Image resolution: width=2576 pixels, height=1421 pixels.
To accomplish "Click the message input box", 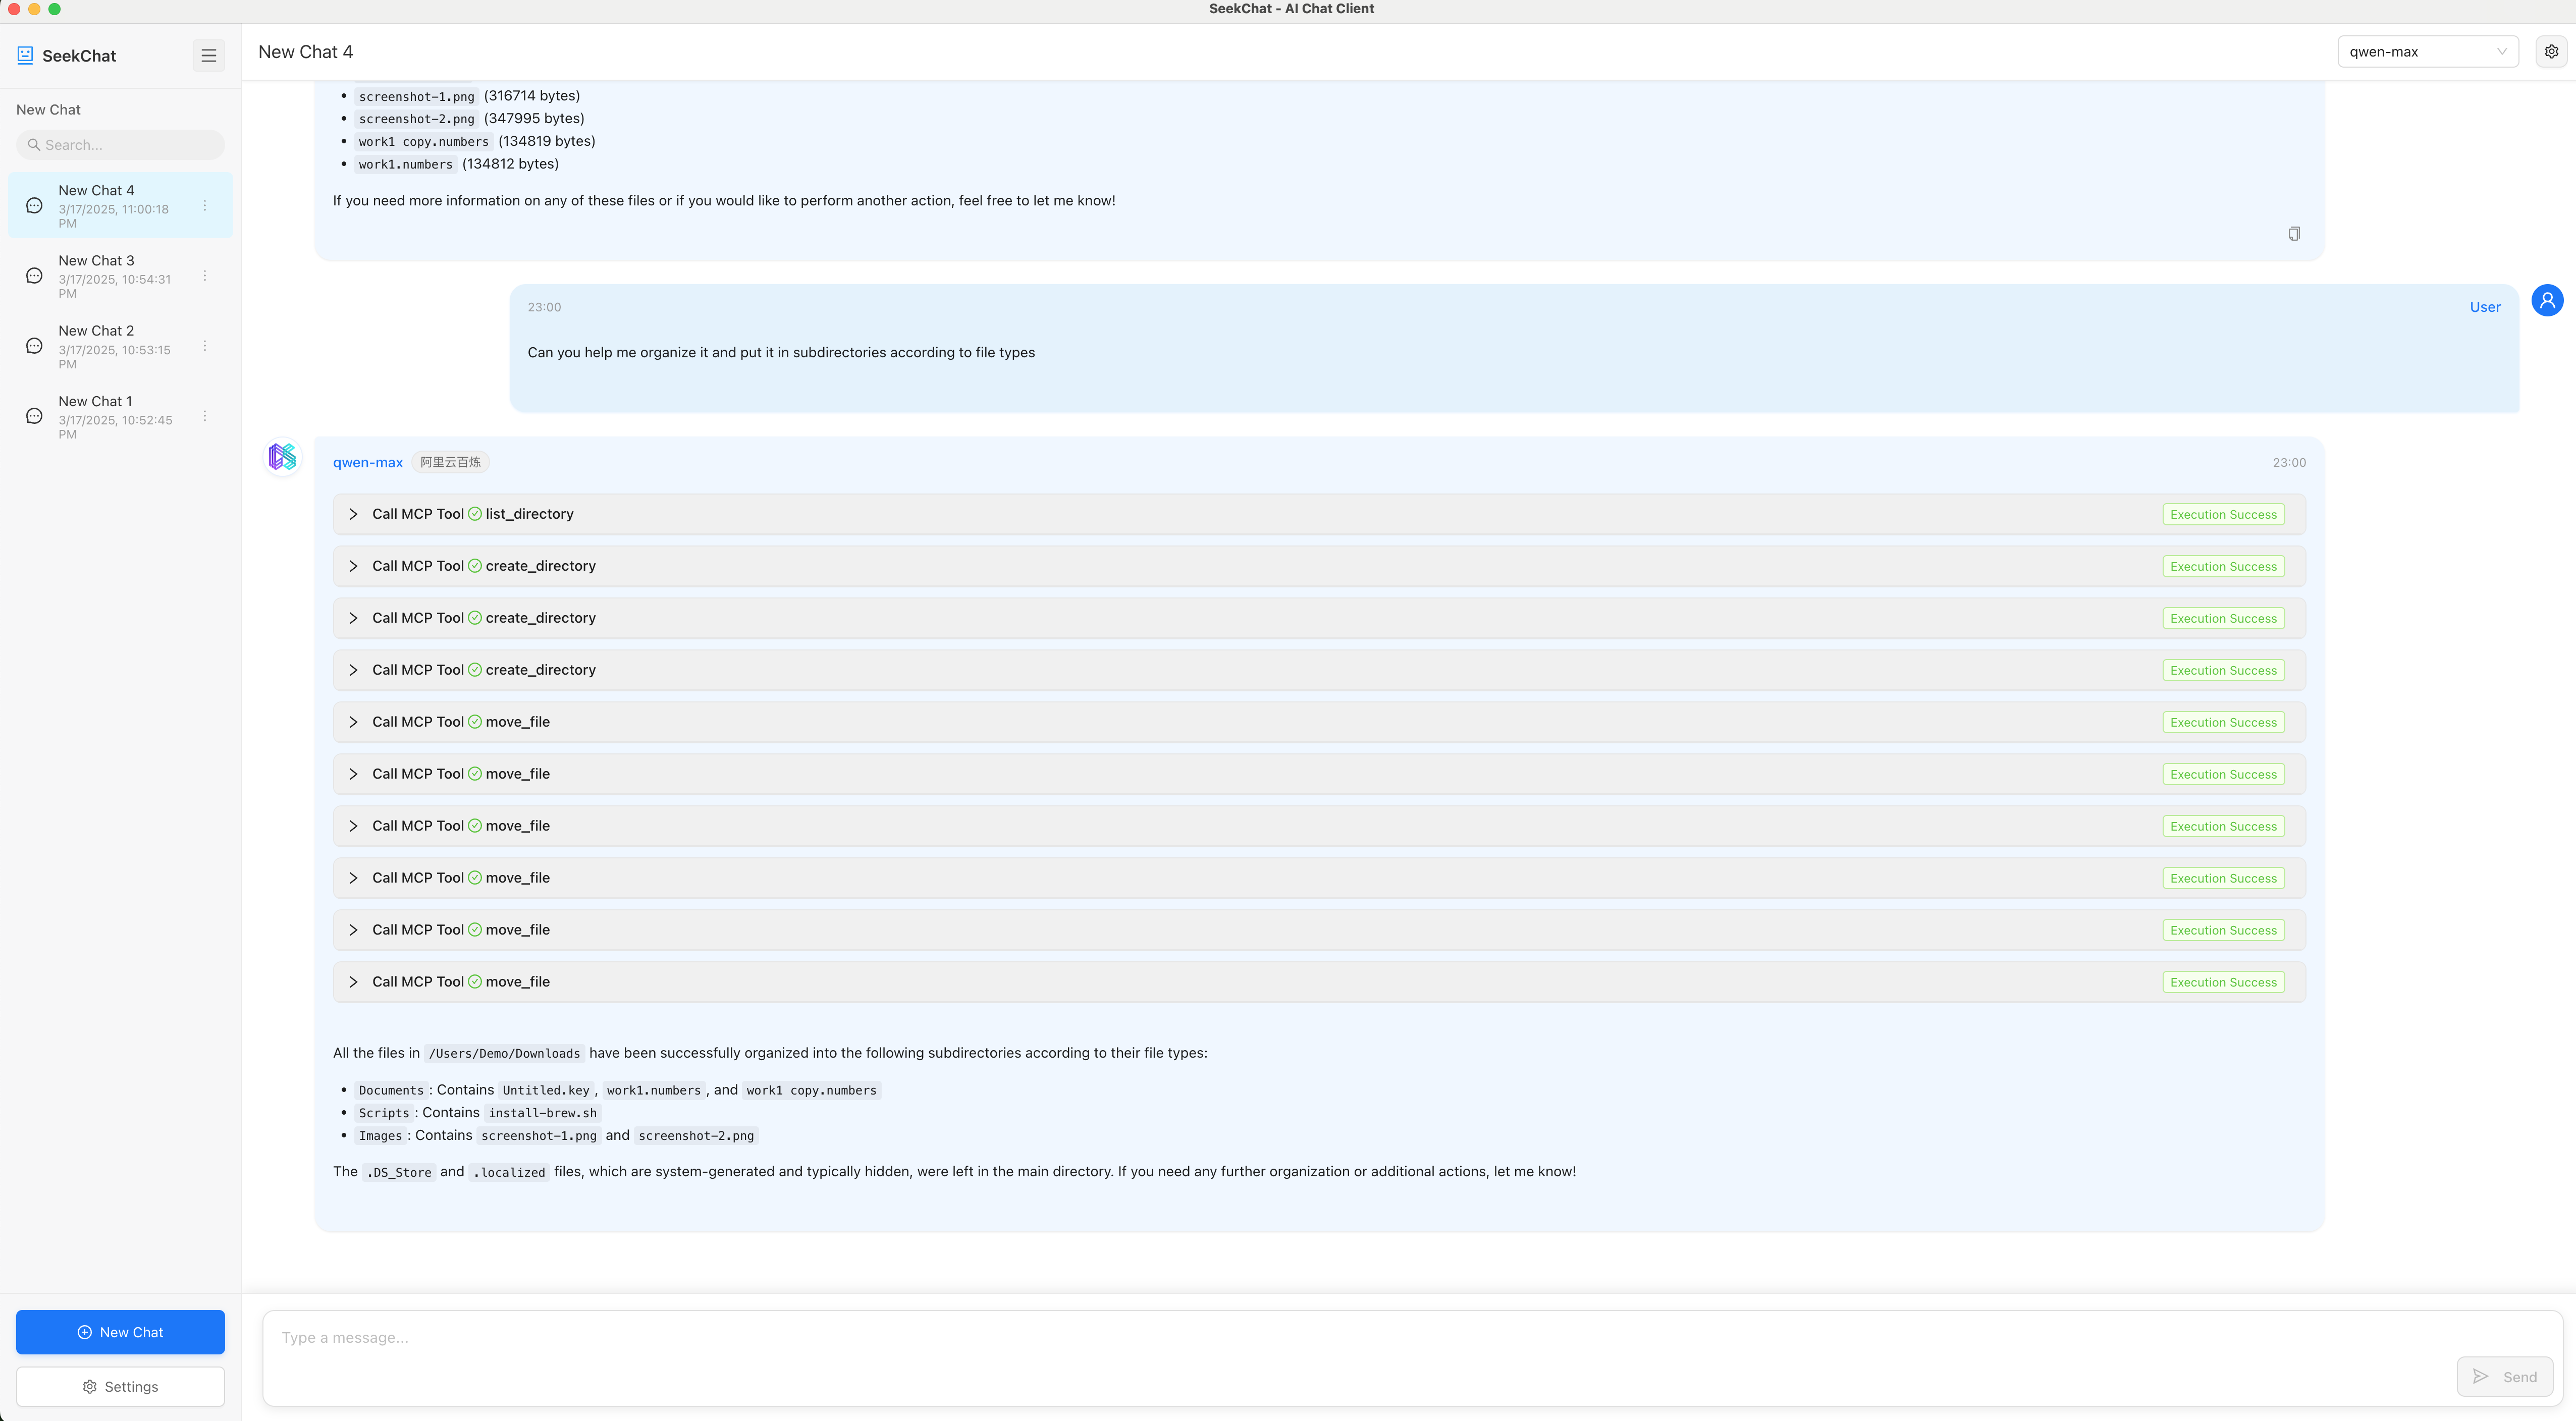I will coord(1200,1337).
